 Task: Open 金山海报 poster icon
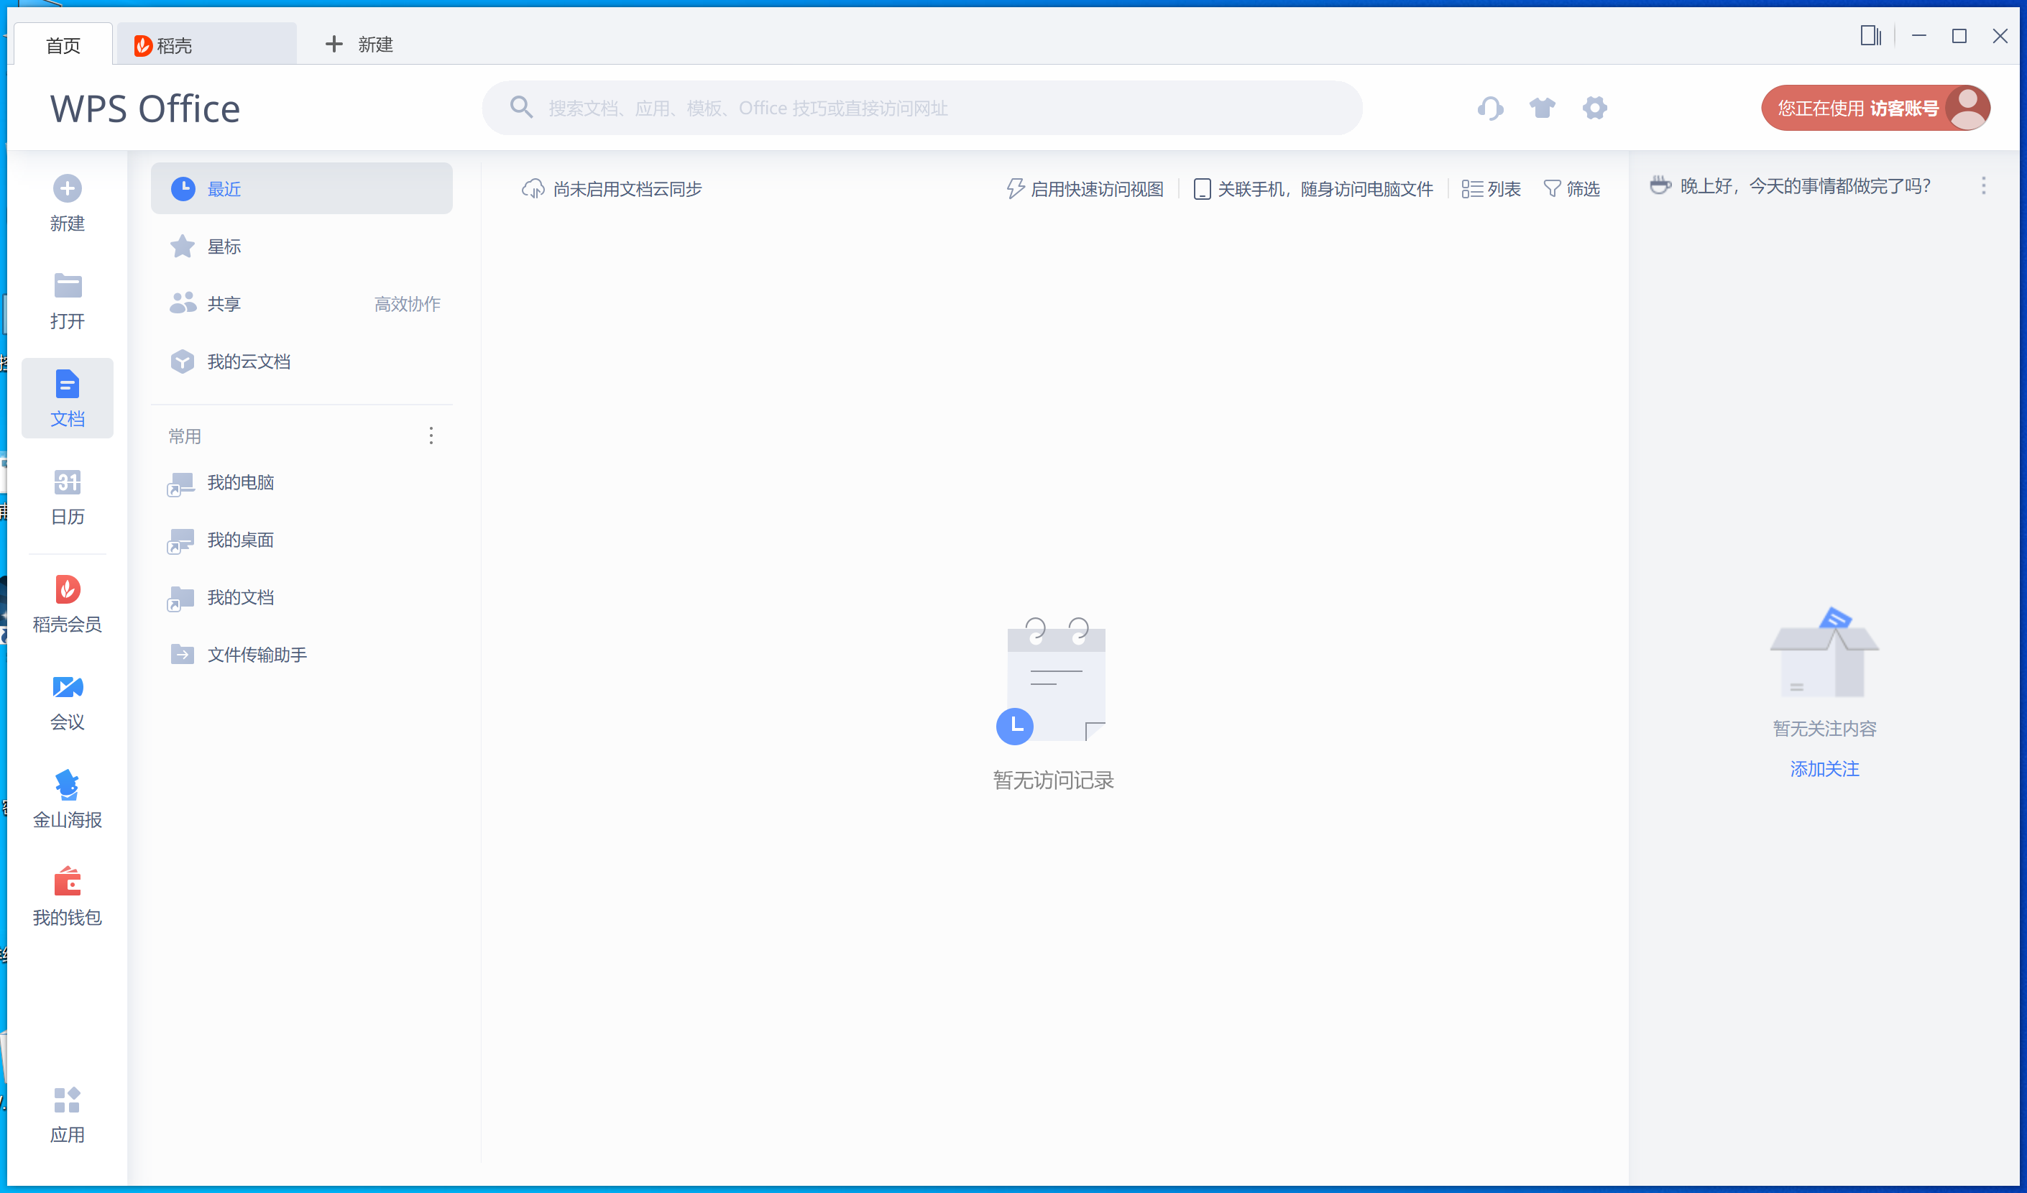(x=67, y=786)
